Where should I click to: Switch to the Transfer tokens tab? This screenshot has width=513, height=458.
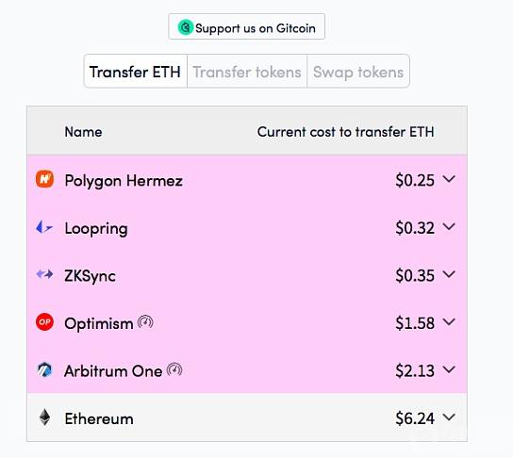tap(247, 72)
